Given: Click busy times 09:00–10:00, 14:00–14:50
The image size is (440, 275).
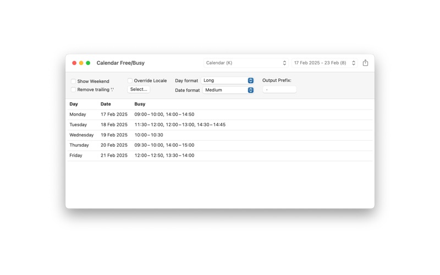Looking at the screenshot, I should (x=164, y=114).
